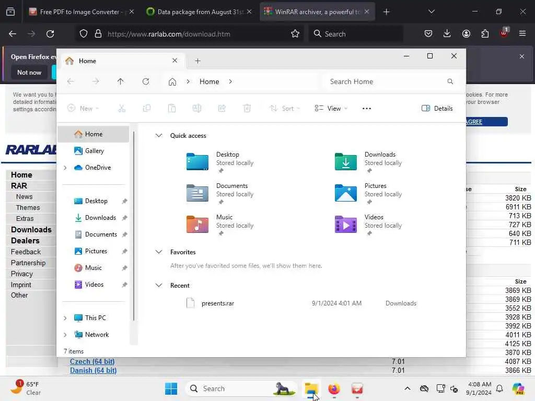535x401 pixels.
Task: Open the Firefox account icon
Action: point(466,34)
